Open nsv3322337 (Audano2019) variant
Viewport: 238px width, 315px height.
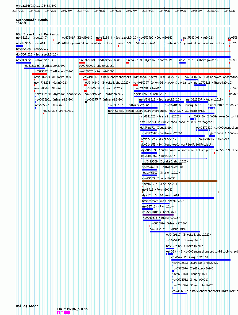205,99
